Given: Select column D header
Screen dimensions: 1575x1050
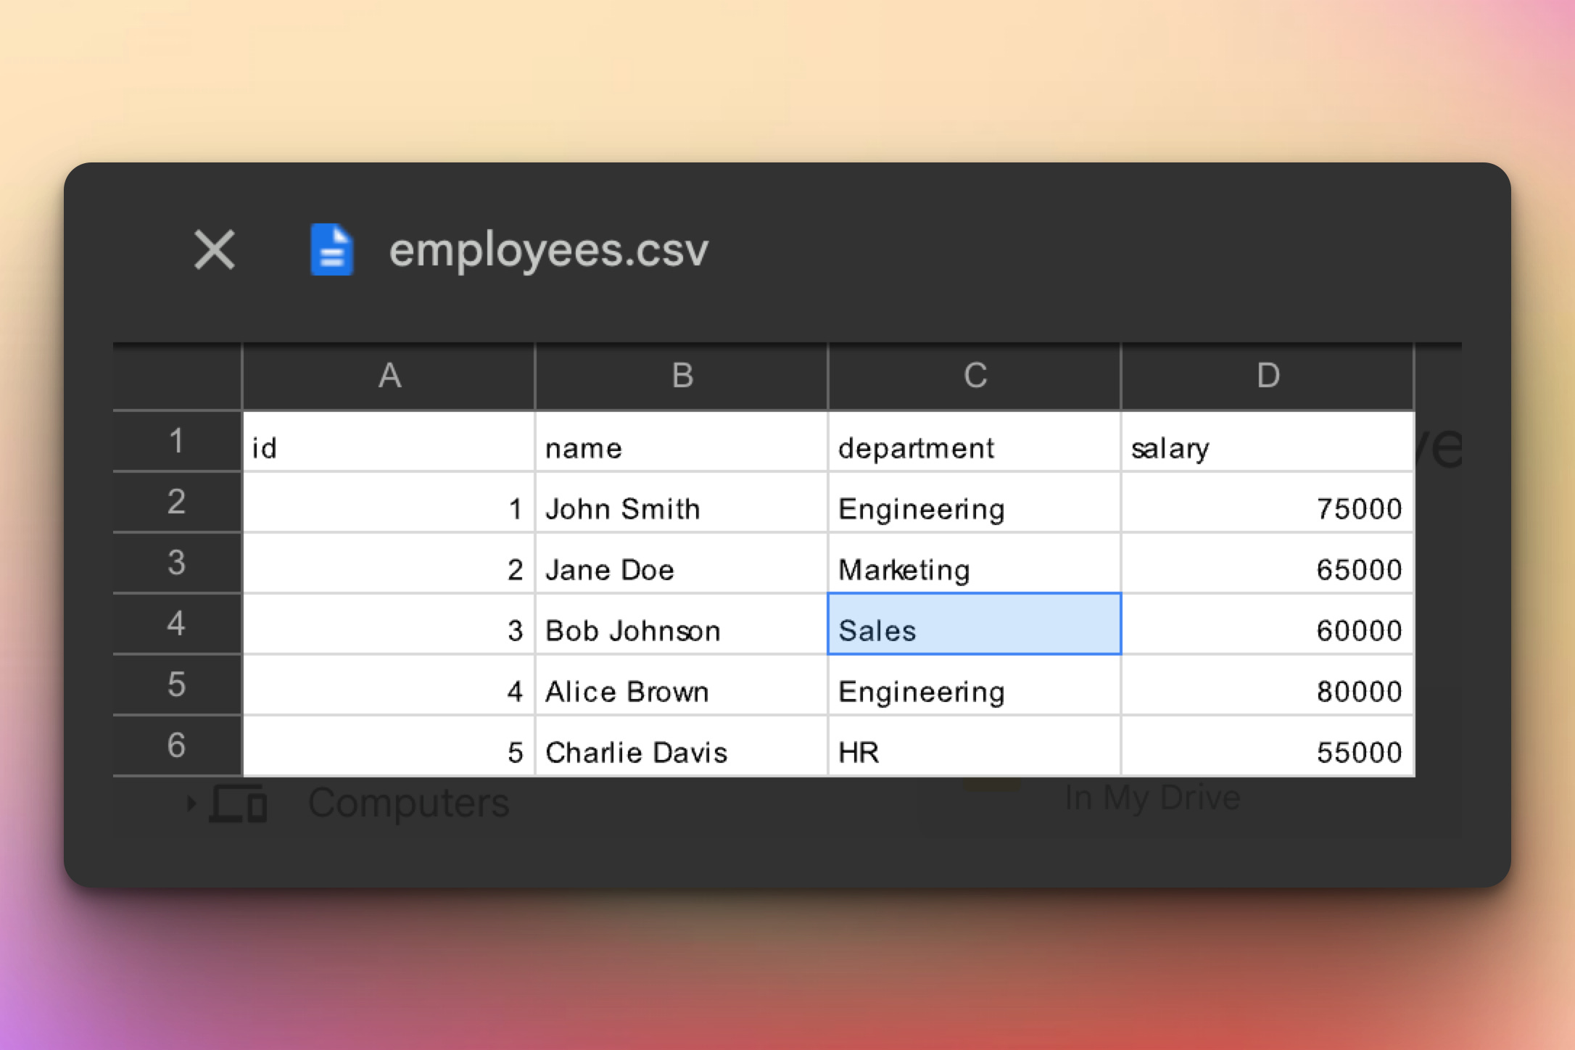Looking at the screenshot, I should coord(1268,376).
